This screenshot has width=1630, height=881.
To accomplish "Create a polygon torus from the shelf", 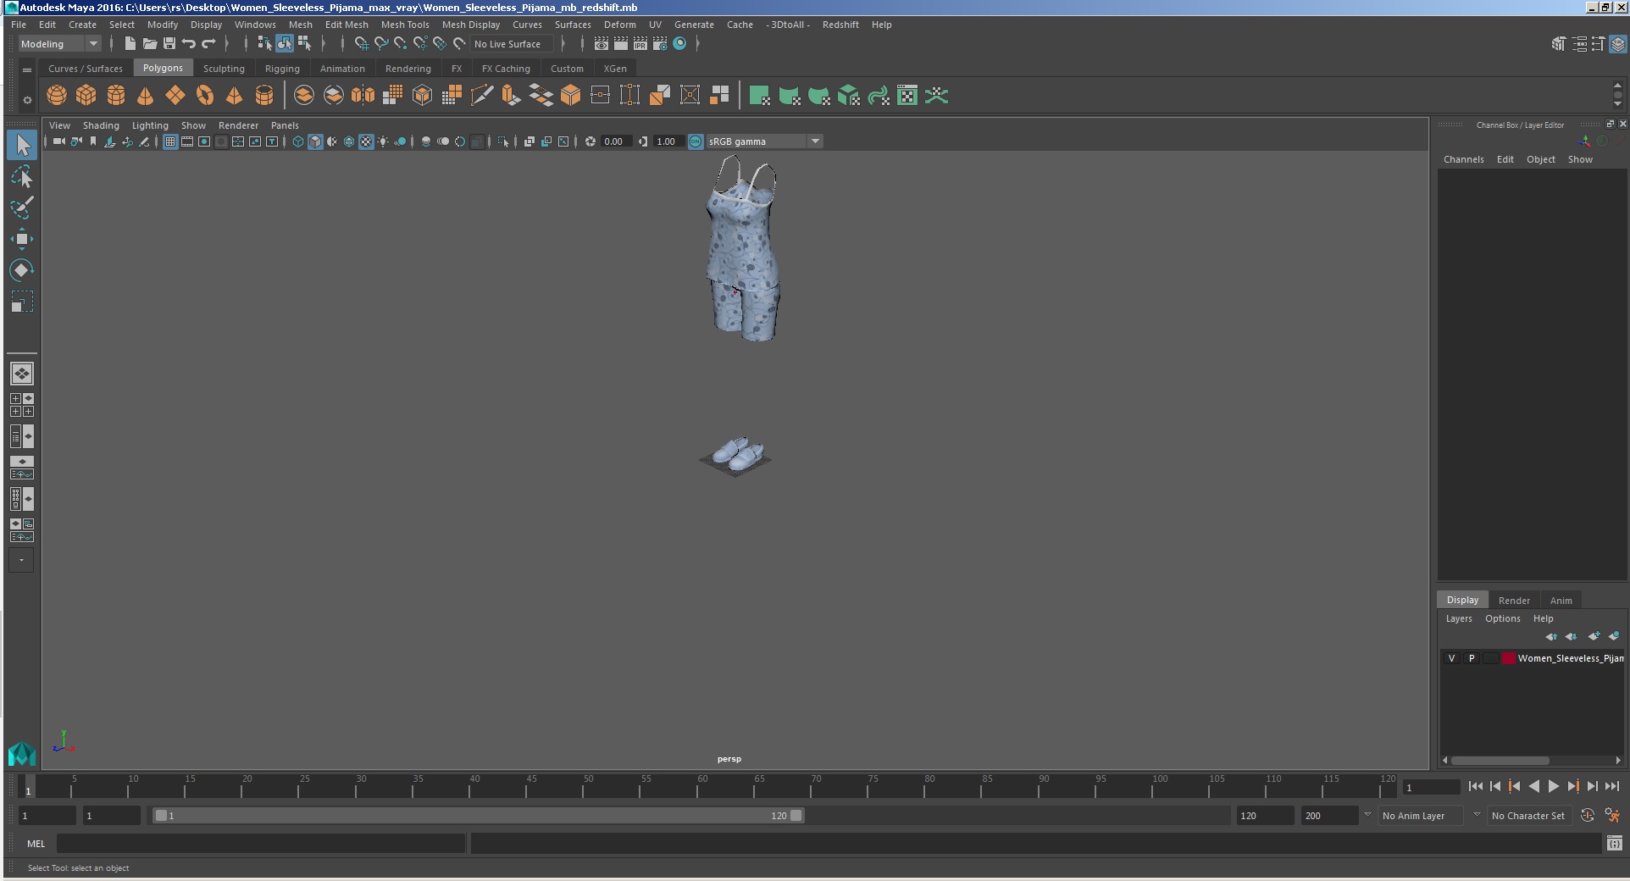I will (x=205, y=96).
